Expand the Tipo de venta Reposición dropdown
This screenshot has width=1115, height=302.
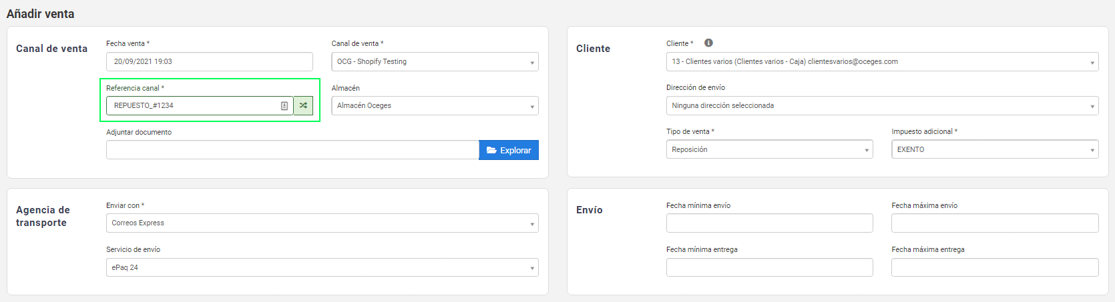[769, 149]
